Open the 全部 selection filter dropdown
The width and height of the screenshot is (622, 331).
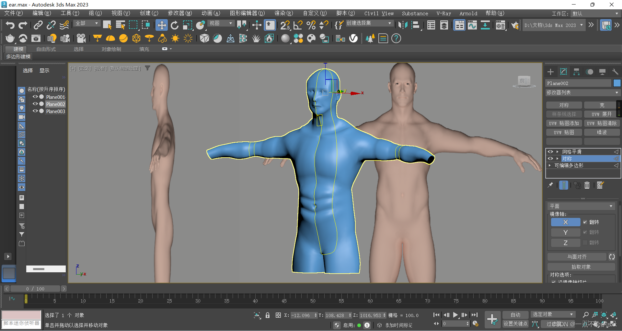point(87,23)
